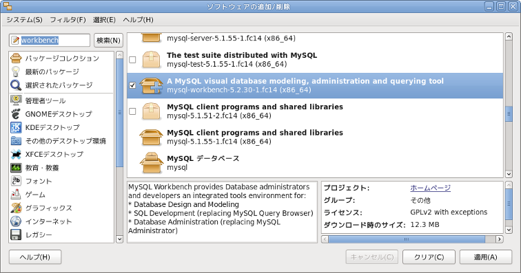Click the mysql-workbench package icon with plus
Image resolution: width=521 pixels, height=273 pixels.
pos(151,85)
